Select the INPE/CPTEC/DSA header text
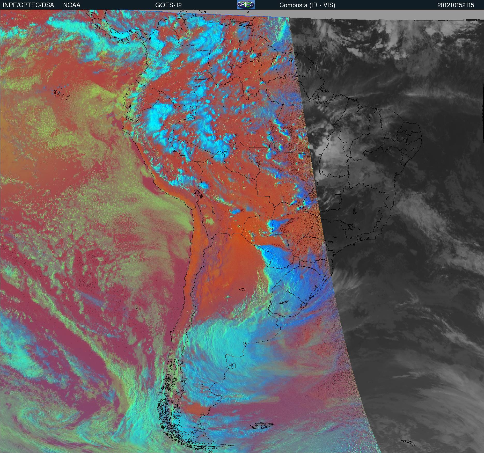Image resolution: width=484 pixels, height=453 pixels. click(x=28, y=5)
